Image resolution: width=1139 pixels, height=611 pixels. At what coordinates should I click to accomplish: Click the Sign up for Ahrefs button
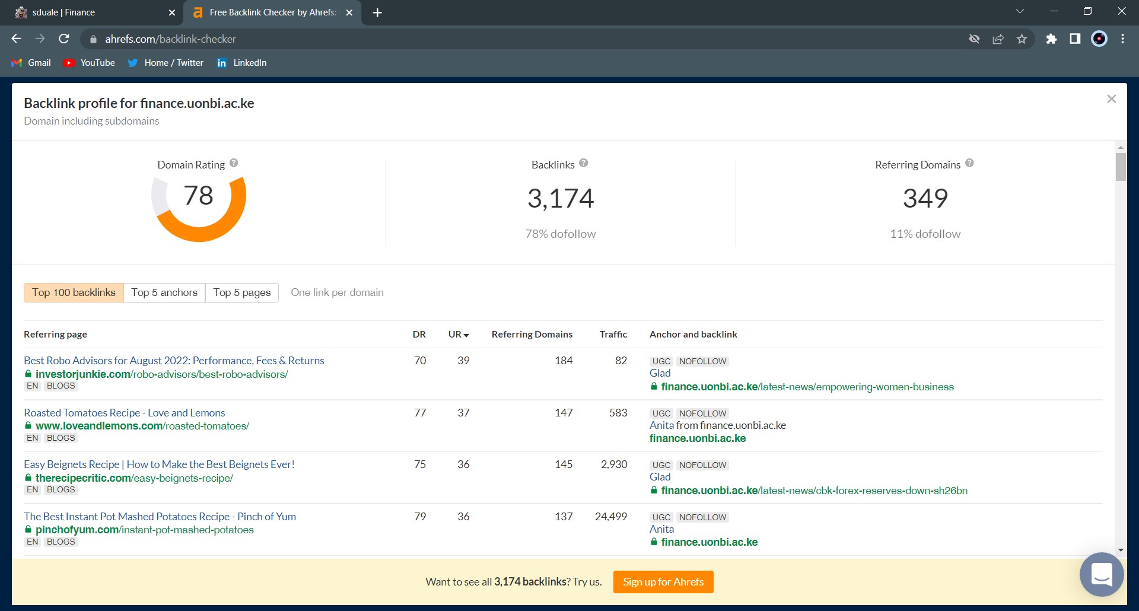[663, 582]
